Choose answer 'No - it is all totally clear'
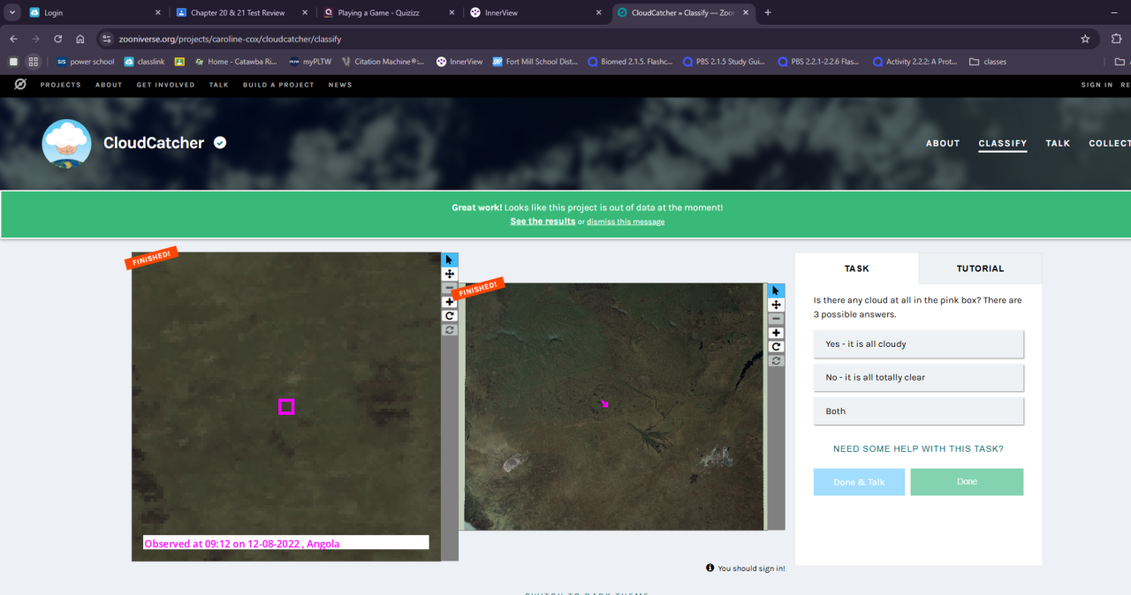The height and width of the screenshot is (595, 1131). click(919, 378)
